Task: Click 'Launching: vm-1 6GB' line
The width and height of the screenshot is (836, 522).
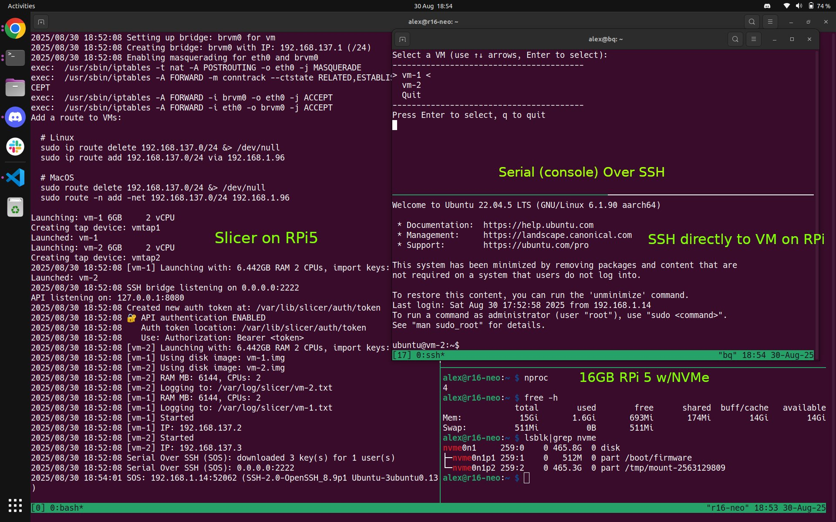Action: (x=103, y=218)
